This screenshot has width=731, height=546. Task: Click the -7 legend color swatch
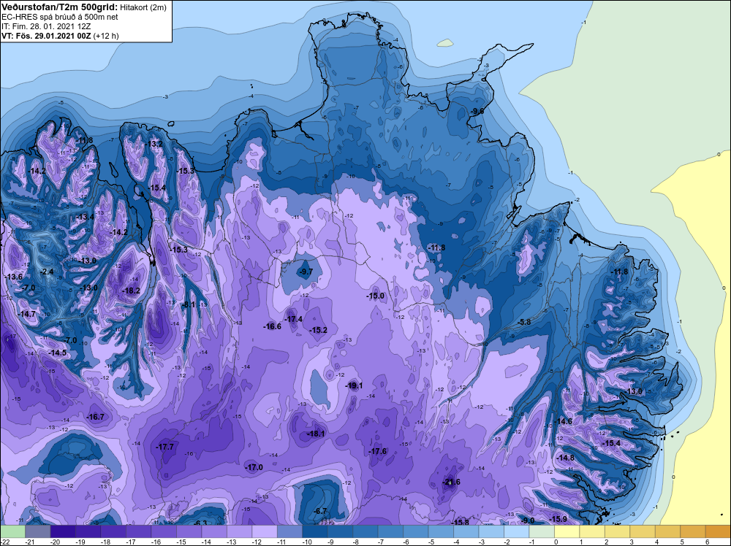click(x=390, y=531)
